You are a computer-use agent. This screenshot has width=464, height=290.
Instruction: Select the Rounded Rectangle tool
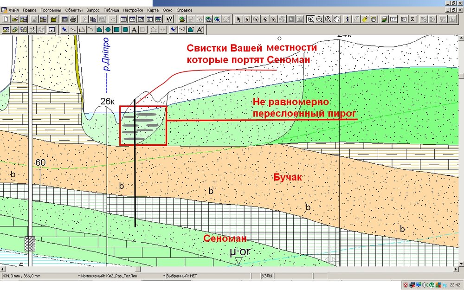125,30
